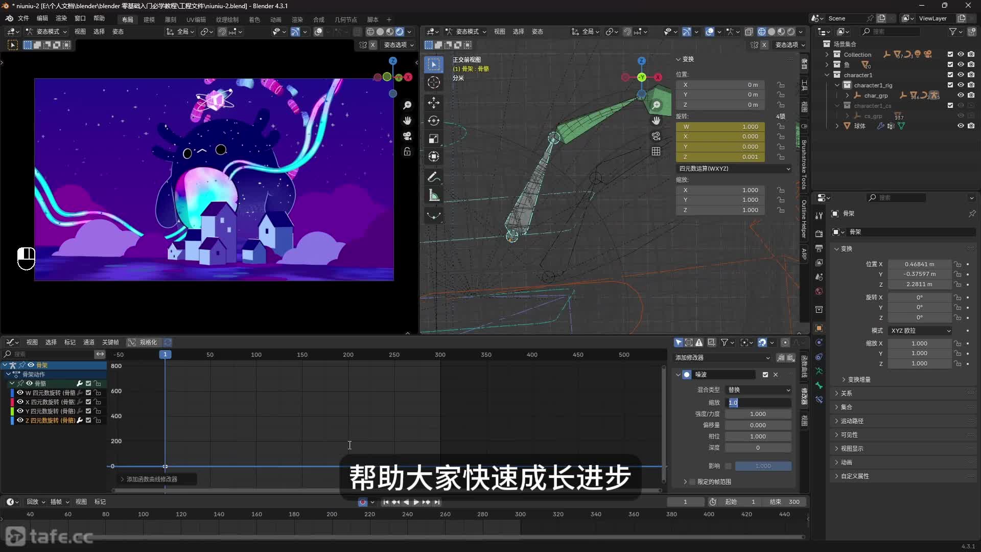Toggle render camera icon for 球体 object

tap(971, 126)
